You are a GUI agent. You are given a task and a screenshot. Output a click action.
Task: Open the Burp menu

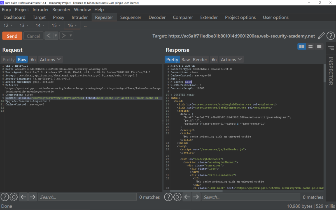click(6, 10)
